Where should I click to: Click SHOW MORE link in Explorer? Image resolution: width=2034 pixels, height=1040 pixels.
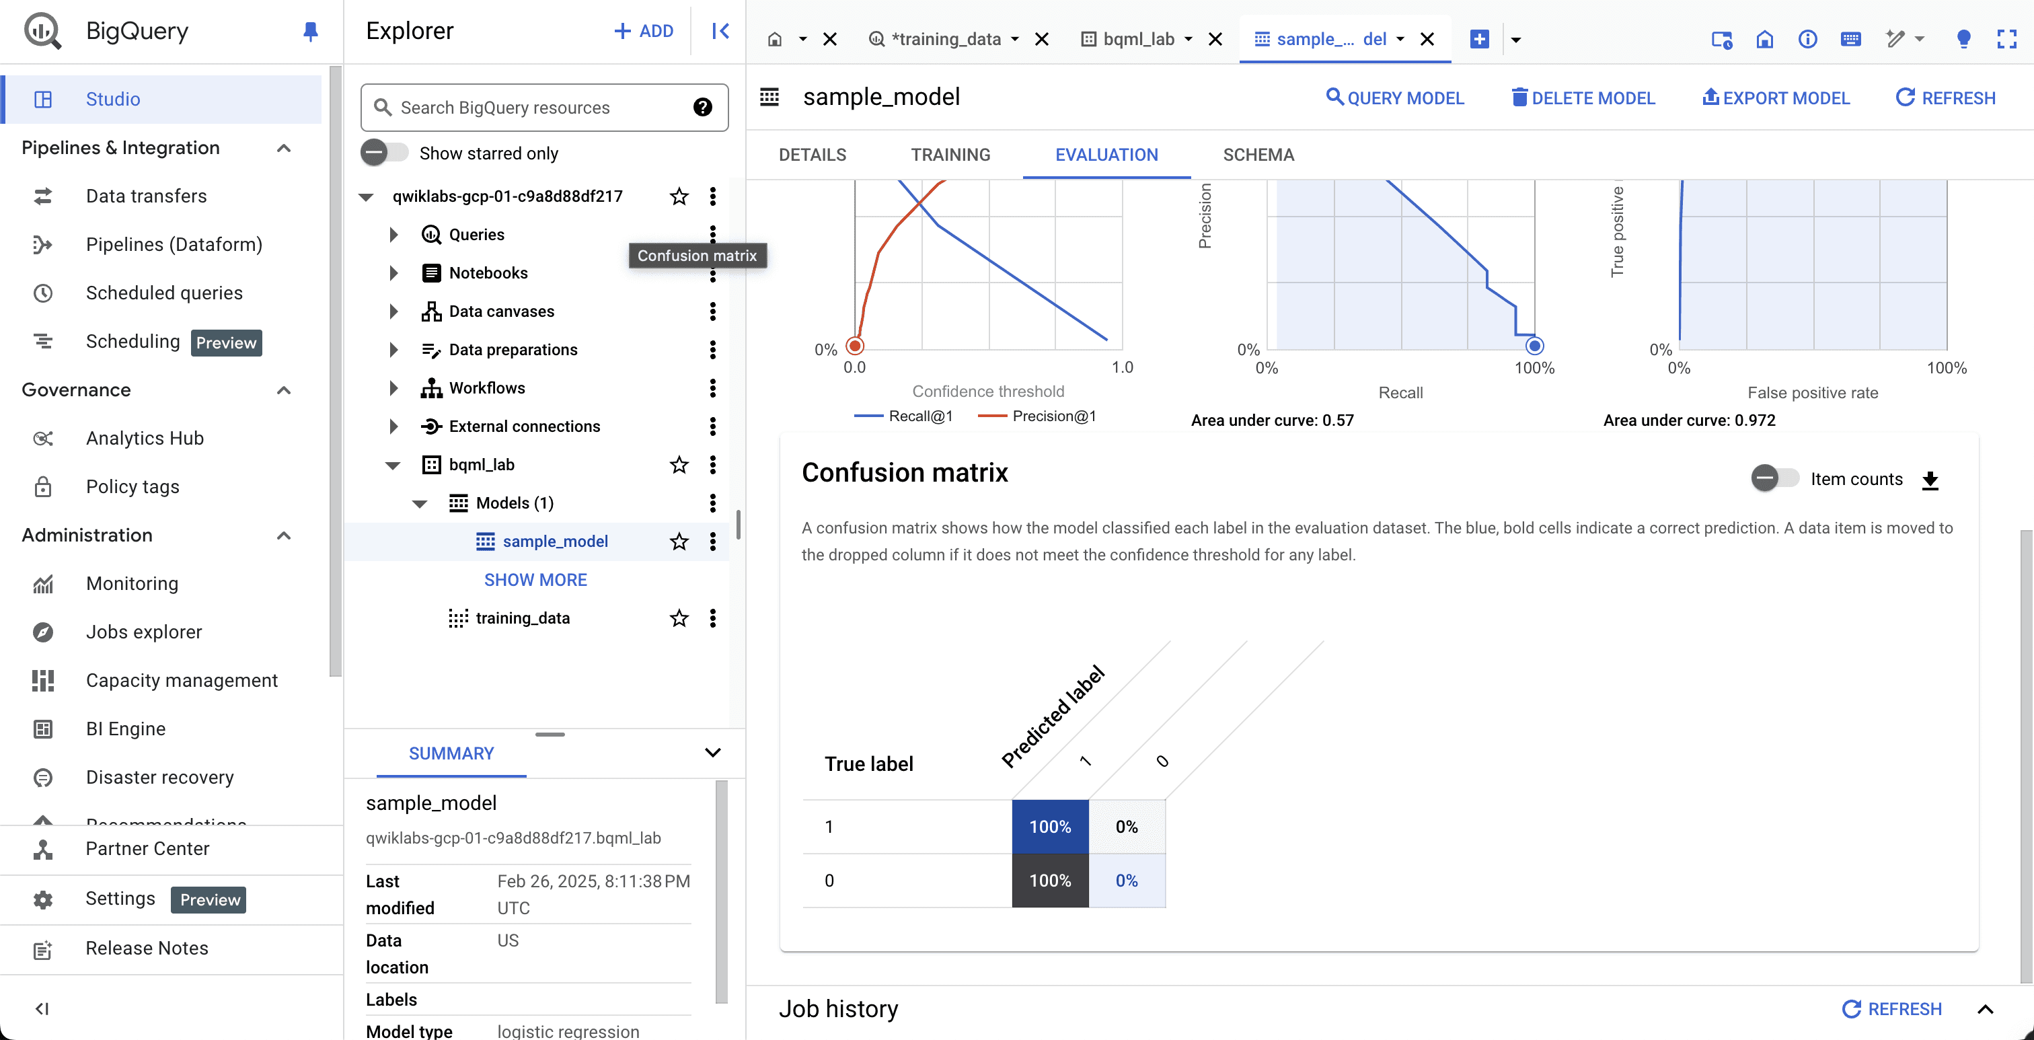[535, 580]
